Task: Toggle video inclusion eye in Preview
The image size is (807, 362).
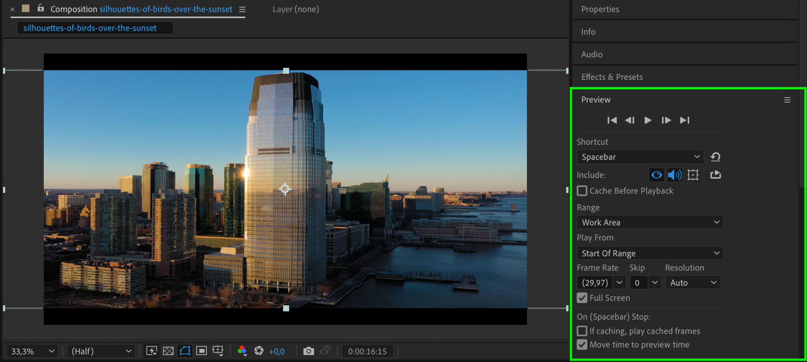Action: click(x=656, y=175)
